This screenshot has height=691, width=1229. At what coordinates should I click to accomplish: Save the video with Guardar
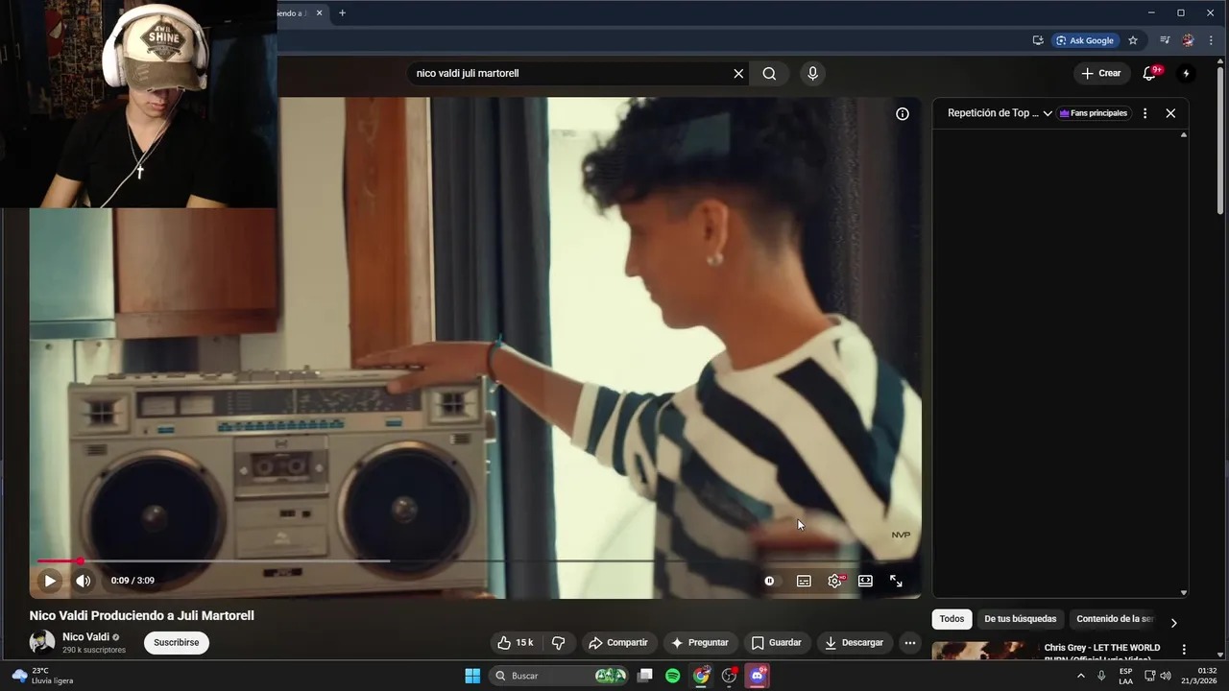click(776, 643)
